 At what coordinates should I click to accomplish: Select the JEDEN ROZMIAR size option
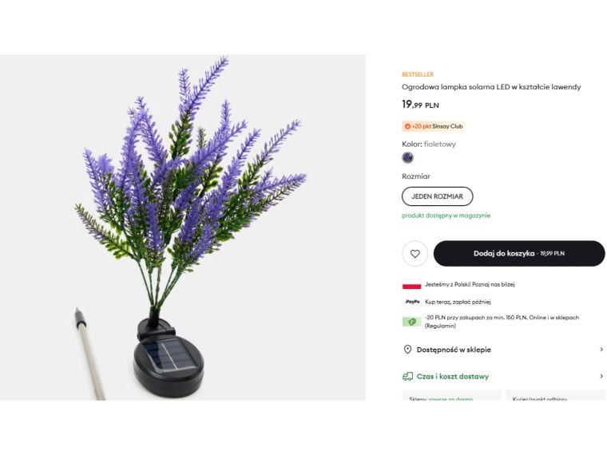pyautogui.click(x=437, y=196)
